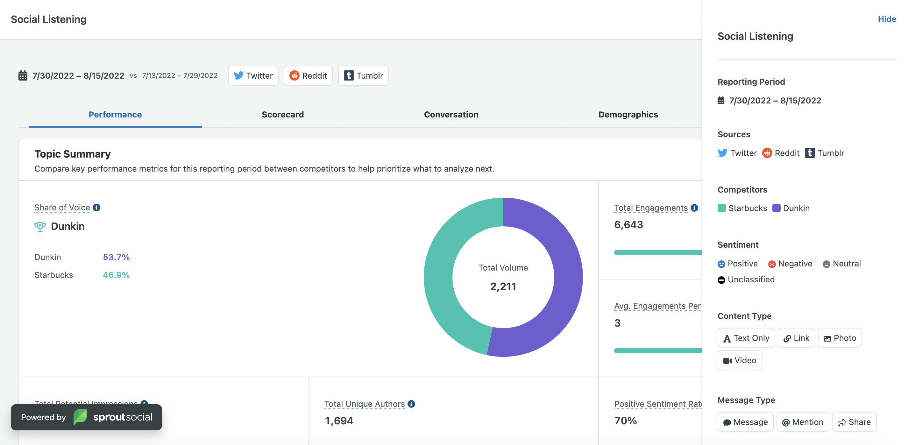Toggle the Photo content type
Viewport: 908px width, 445px height.
tap(840, 338)
